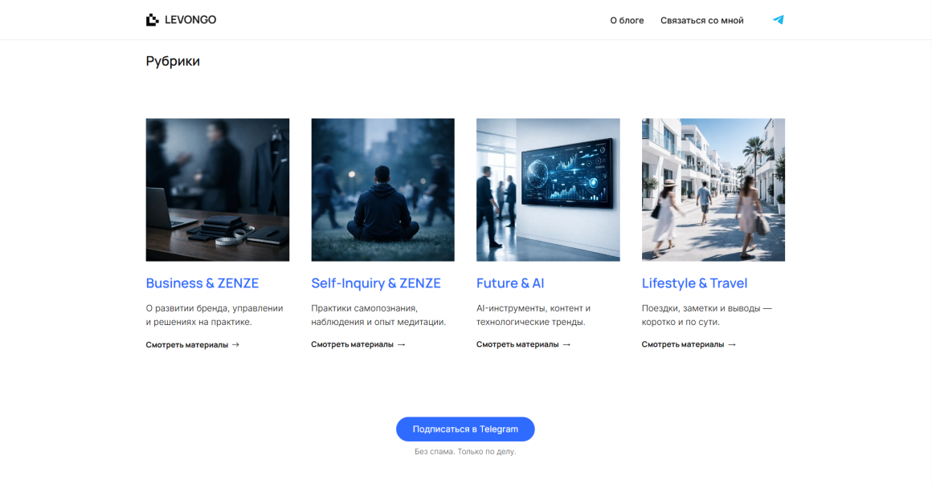The width and height of the screenshot is (932, 484).
Task: Click the wall dashboard screen thumbnail
Action: pyautogui.click(x=548, y=189)
